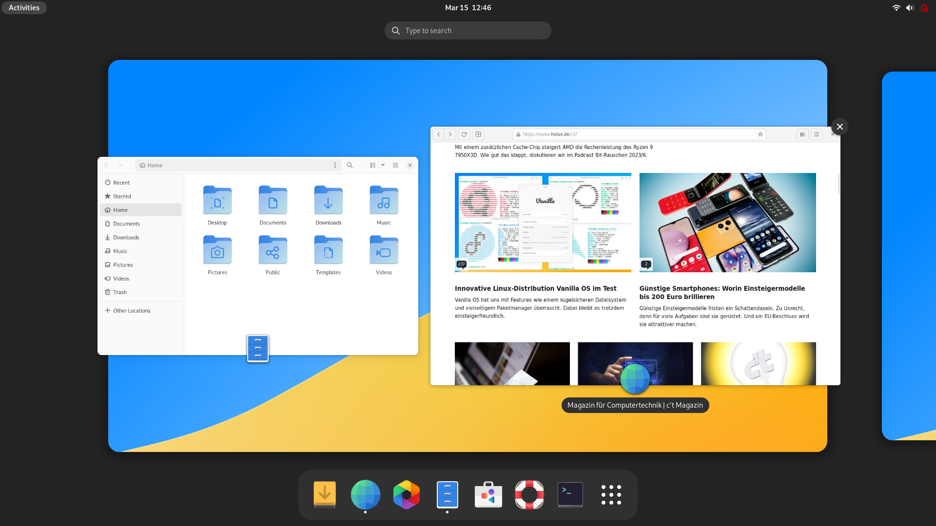The image size is (936, 526).
Task: Launch the Software store from the dock
Action: tap(488, 494)
